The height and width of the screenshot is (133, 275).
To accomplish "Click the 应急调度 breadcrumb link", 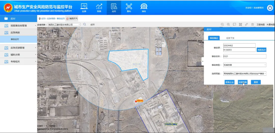I will (51, 18).
